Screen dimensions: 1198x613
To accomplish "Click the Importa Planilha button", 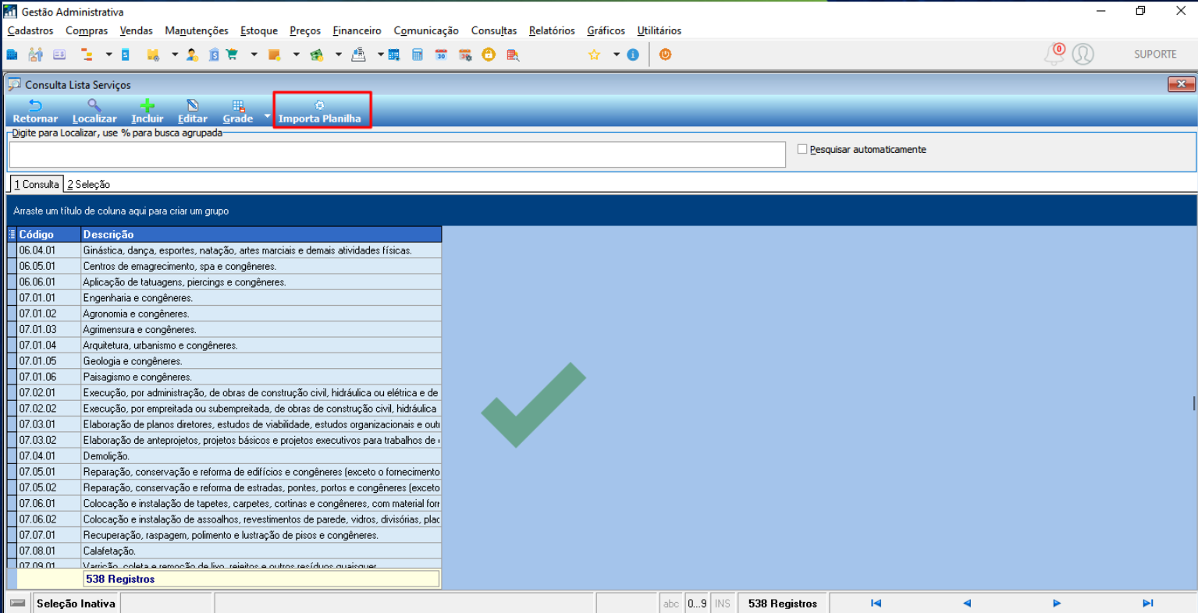I will 320,111.
